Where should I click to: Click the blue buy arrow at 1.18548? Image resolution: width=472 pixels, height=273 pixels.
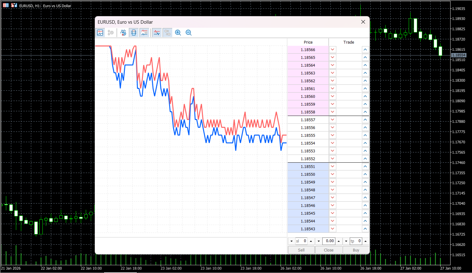pos(365,190)
